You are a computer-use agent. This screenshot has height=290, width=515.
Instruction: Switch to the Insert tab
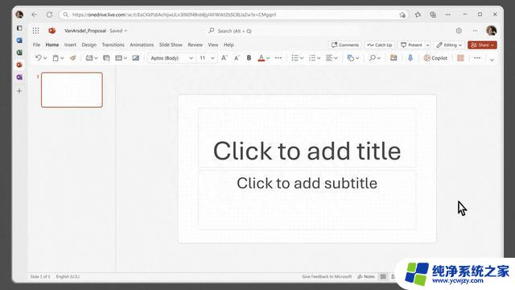70,45
